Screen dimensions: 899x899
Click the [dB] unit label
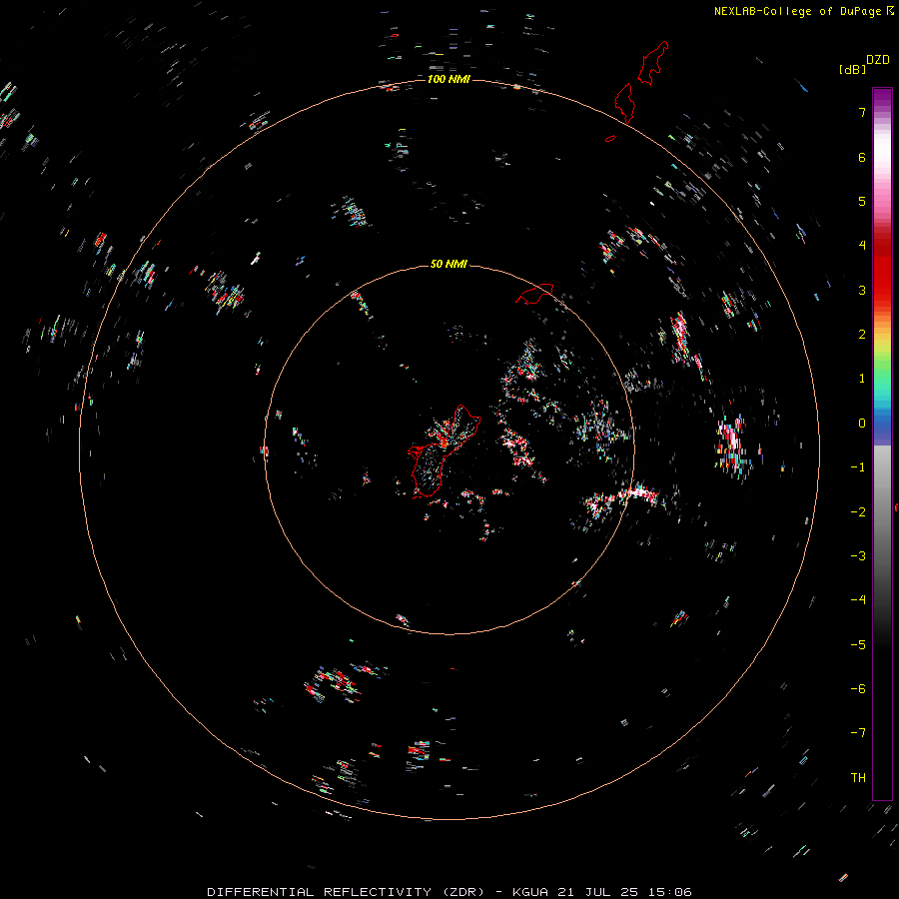(852, 69)
